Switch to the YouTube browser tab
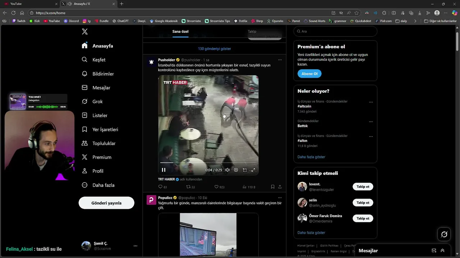460x258 pixels. pos(31,4)
